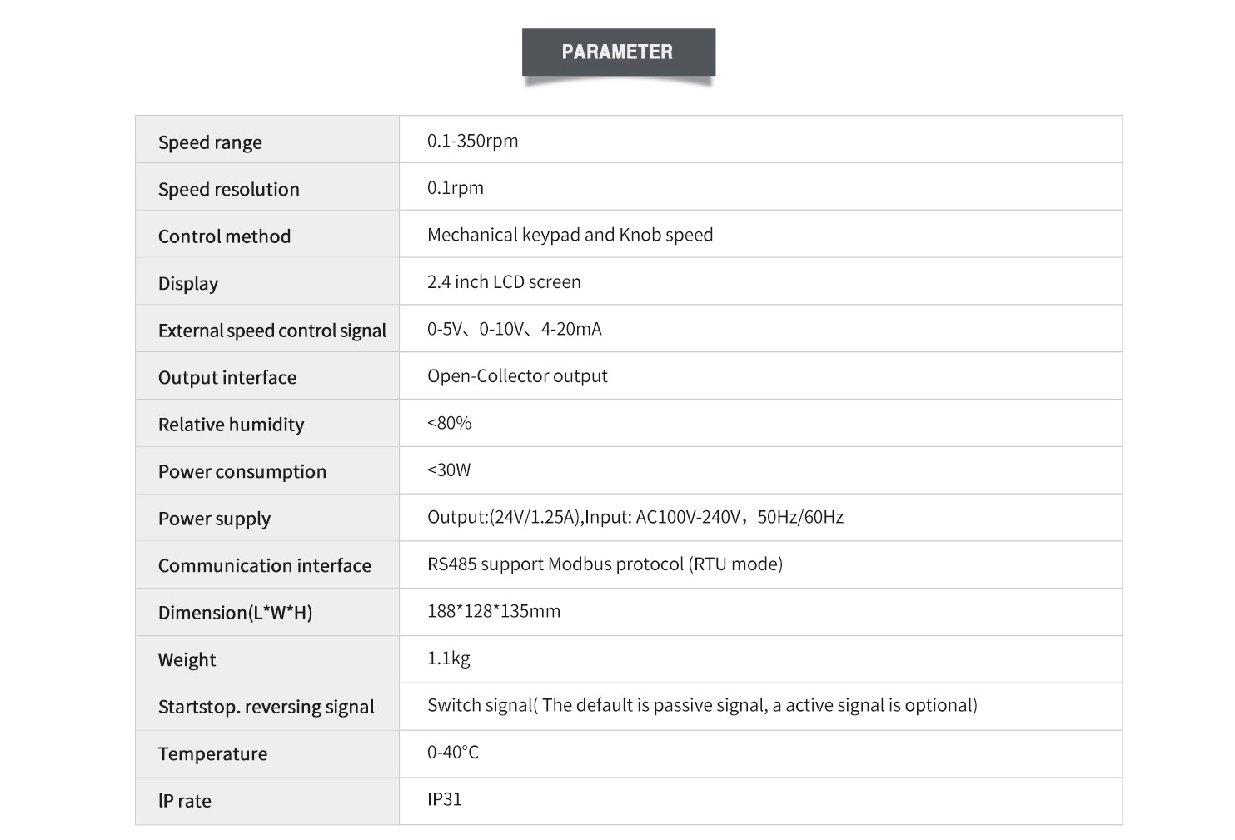Screen dimensions: 1235x840
Task: Click the Switch signal description text
Action: pos(701,705)
